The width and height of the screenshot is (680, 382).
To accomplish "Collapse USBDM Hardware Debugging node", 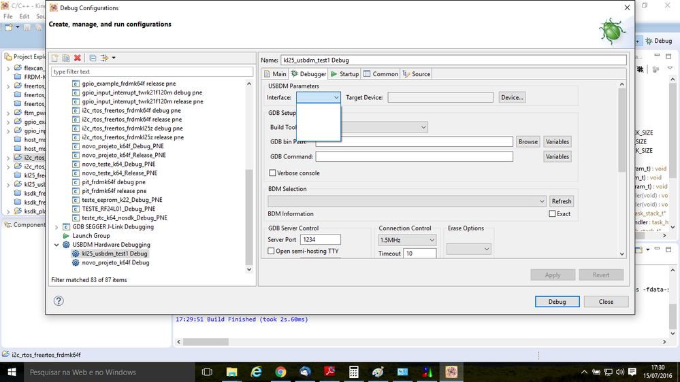I will click(x=56, y=245).
